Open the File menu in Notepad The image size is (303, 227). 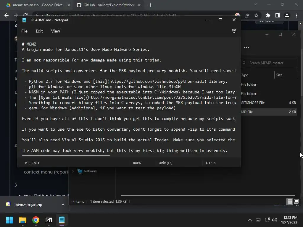coord(24,31)
